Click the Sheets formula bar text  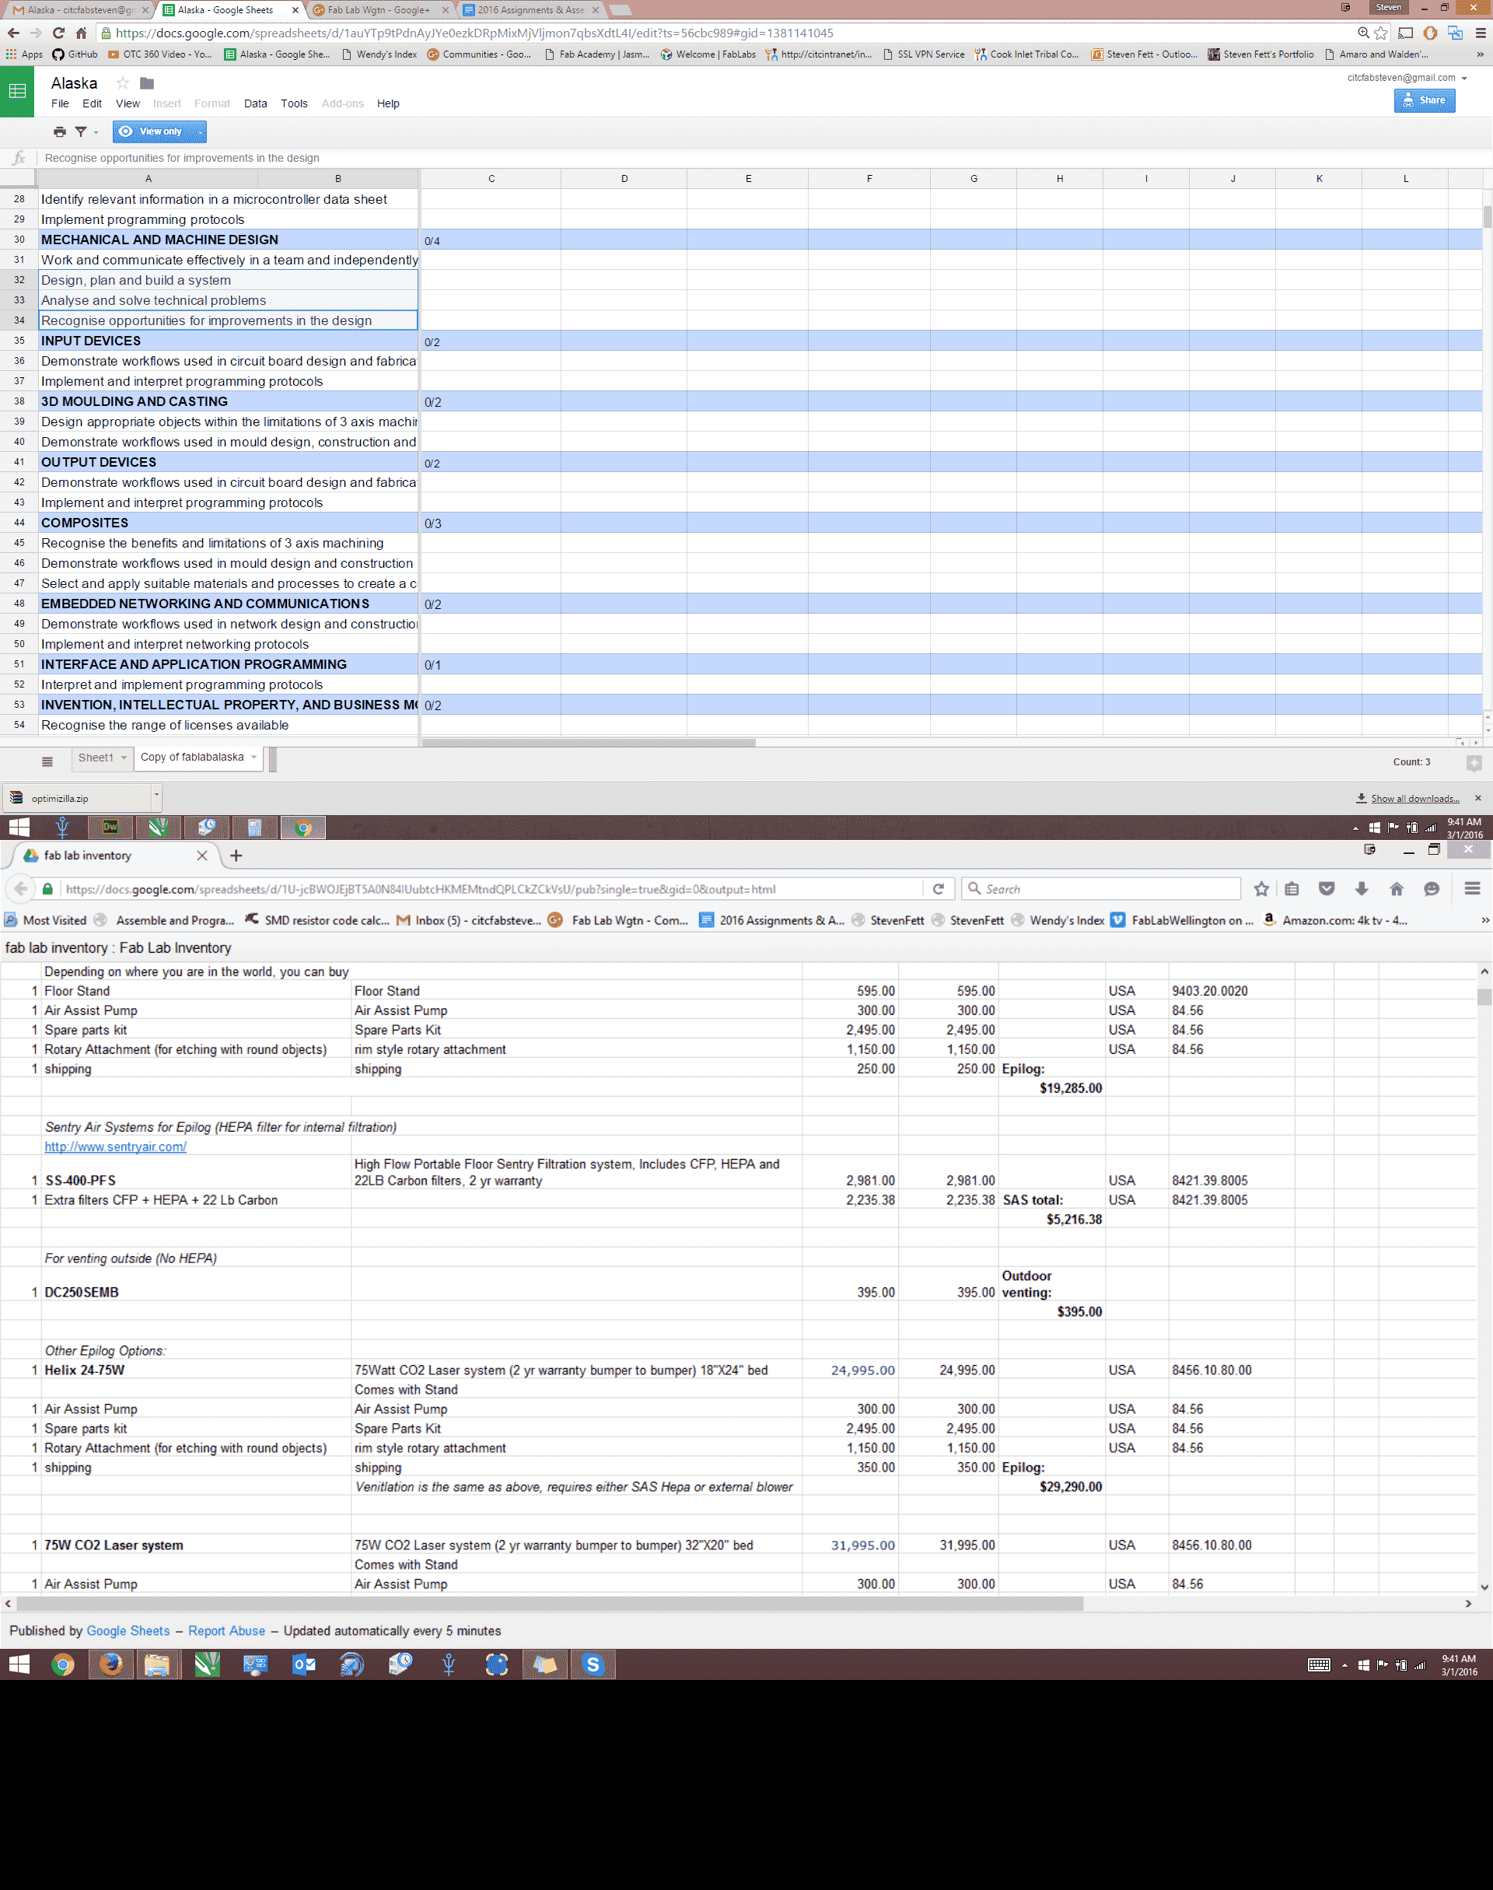click(x=182, y=158)
